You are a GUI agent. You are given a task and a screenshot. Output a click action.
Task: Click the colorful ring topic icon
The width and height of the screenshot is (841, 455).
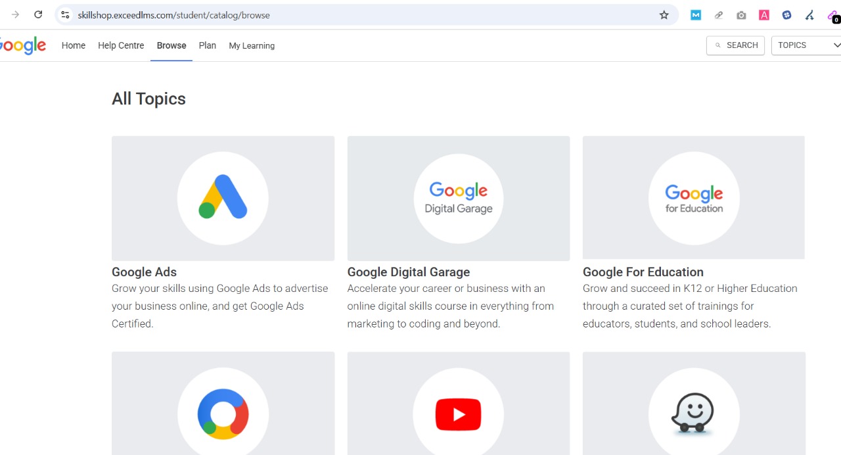click(x=223, y=413)
